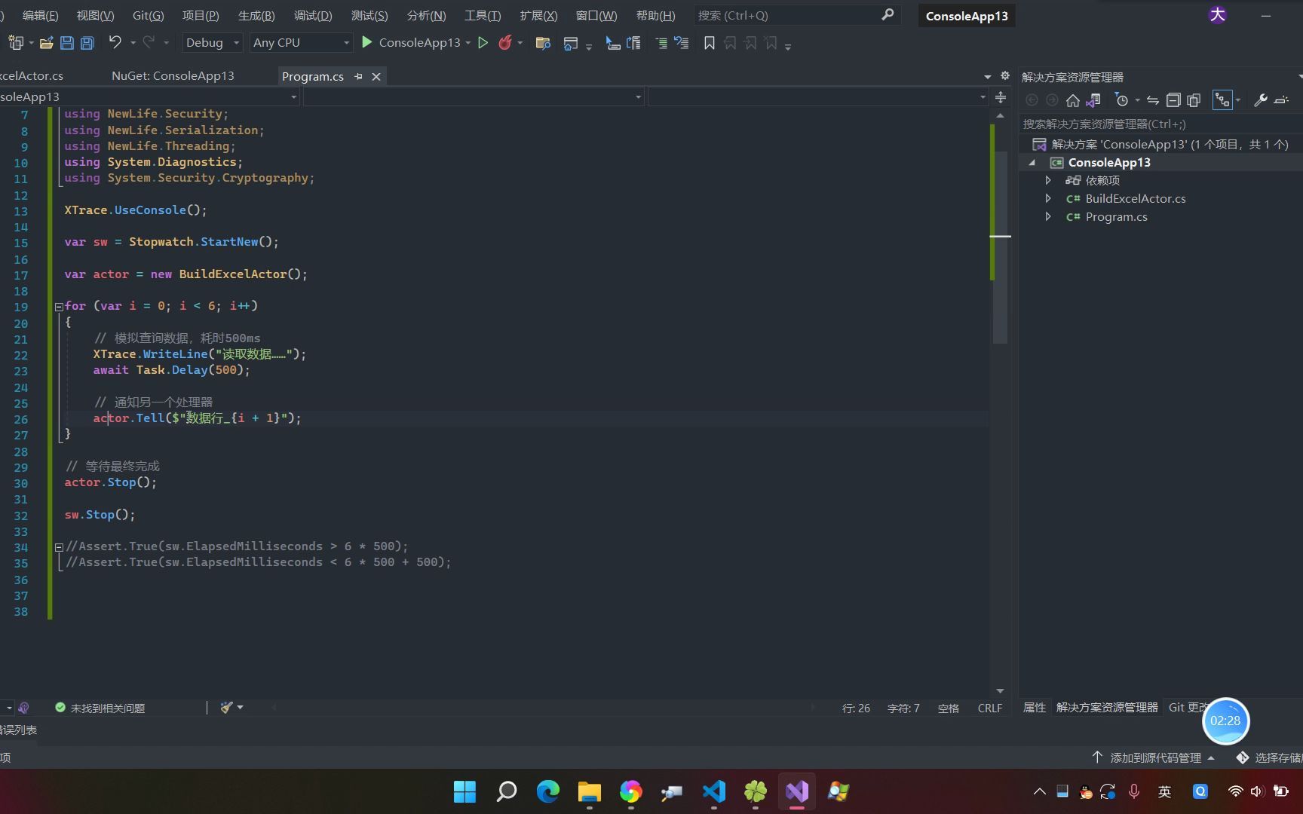Screen dimensions: 1303x814
Task: Click the Hot Reload flame icon
Action: coord(505,43)
